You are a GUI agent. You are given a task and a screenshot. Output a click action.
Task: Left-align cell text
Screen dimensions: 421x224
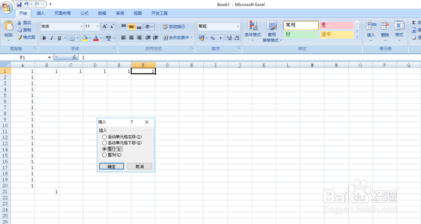(123, 38)
